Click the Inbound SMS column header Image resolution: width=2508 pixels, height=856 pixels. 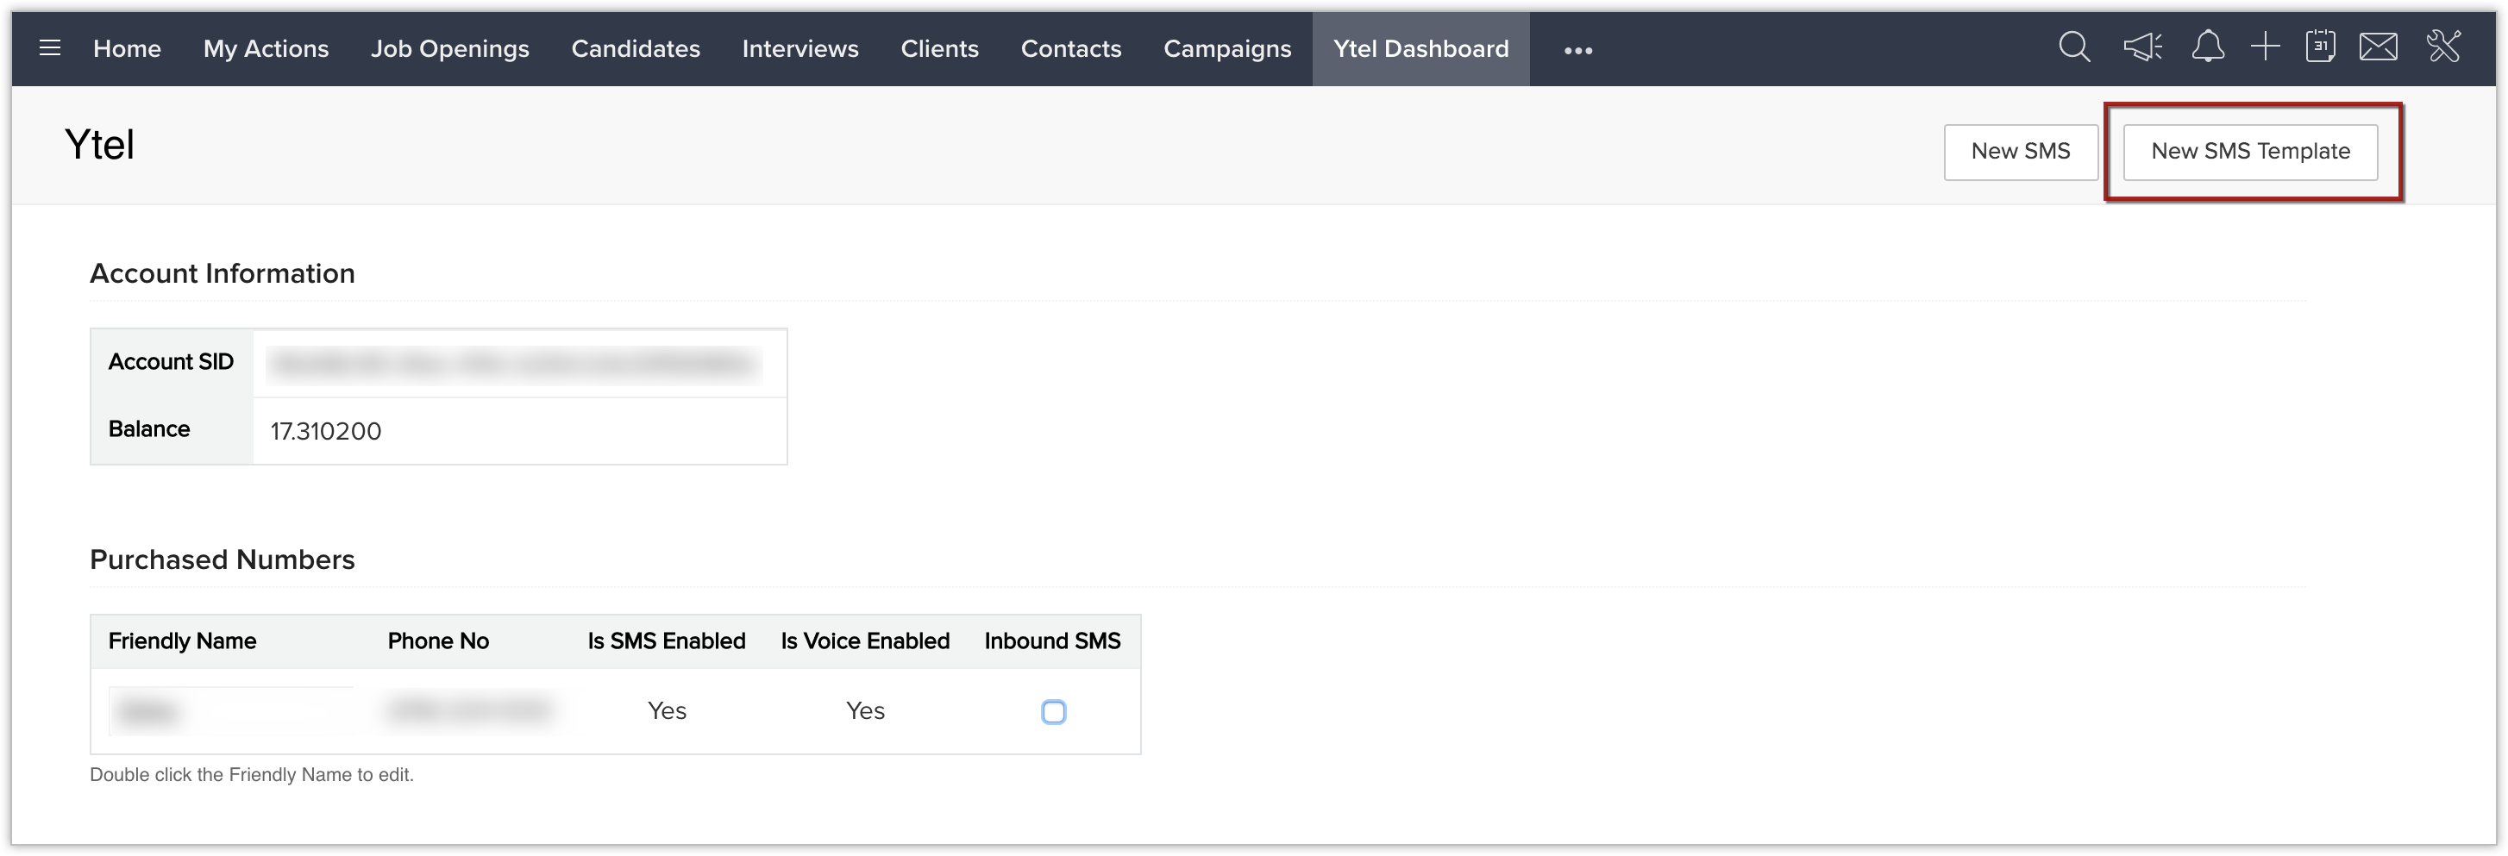[x=1052, y=641]
